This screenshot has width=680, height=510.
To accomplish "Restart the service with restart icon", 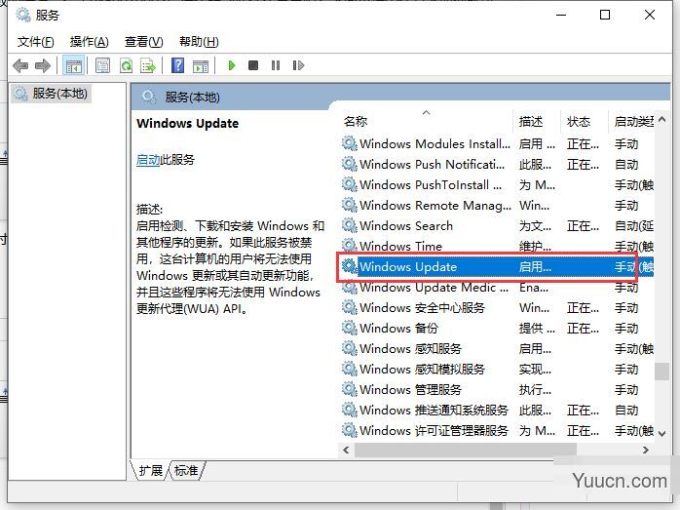I will click(x=298, y=65).
